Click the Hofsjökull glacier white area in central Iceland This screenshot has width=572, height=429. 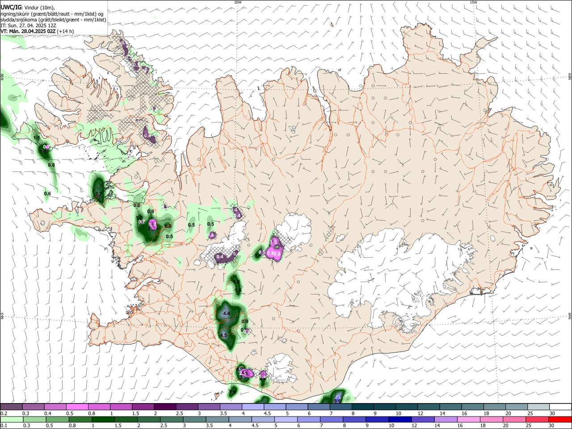[295, 228]
